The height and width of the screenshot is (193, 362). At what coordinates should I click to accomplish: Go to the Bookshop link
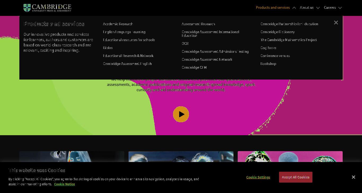268,64
